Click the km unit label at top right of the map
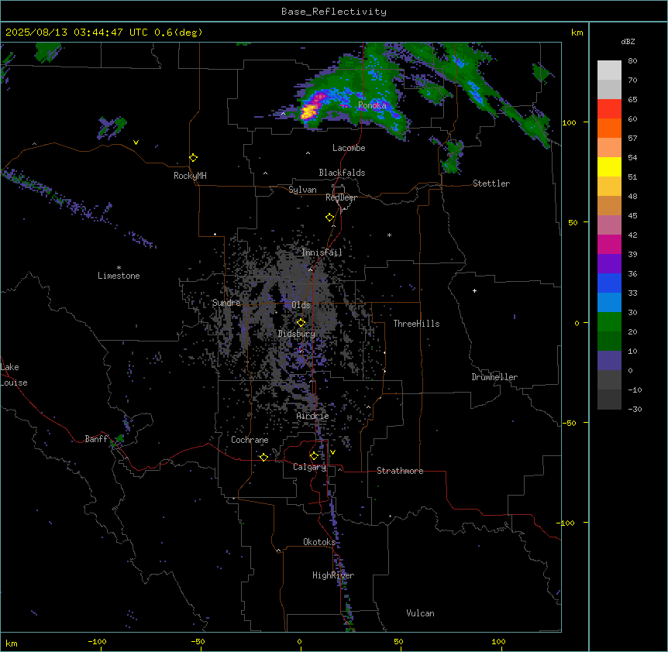Screen dimensions: 668x652 [x=577, y=33]
